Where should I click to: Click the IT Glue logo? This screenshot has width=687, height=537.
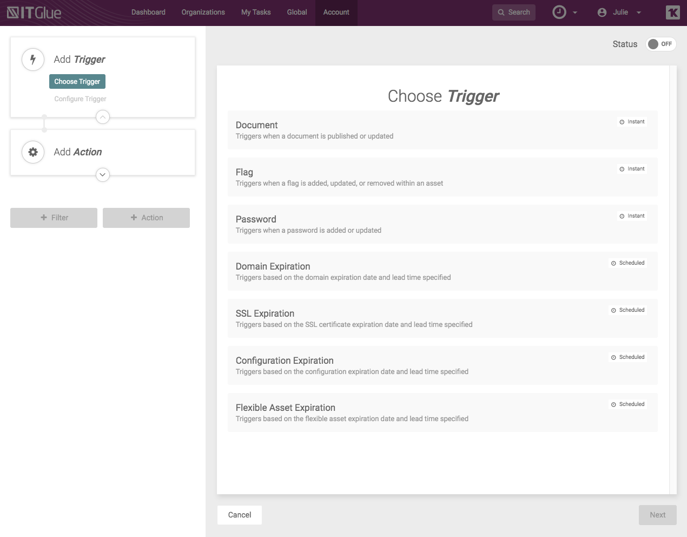pos(34,12)
